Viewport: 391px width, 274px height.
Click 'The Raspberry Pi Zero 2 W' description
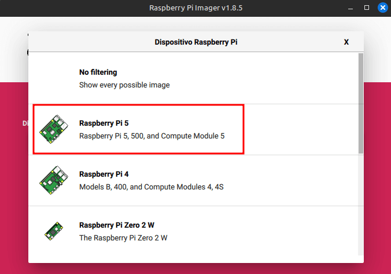tap(123, 238)
